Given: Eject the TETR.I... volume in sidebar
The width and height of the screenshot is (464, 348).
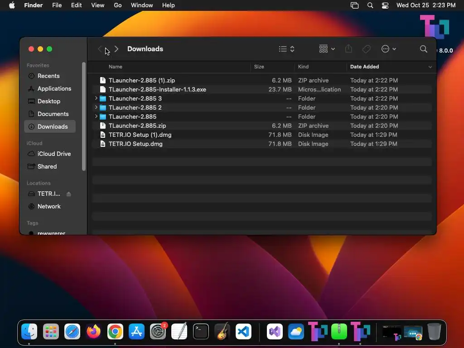Looking at the screenshot, I should pyautogui.click(x=69, y=194).
